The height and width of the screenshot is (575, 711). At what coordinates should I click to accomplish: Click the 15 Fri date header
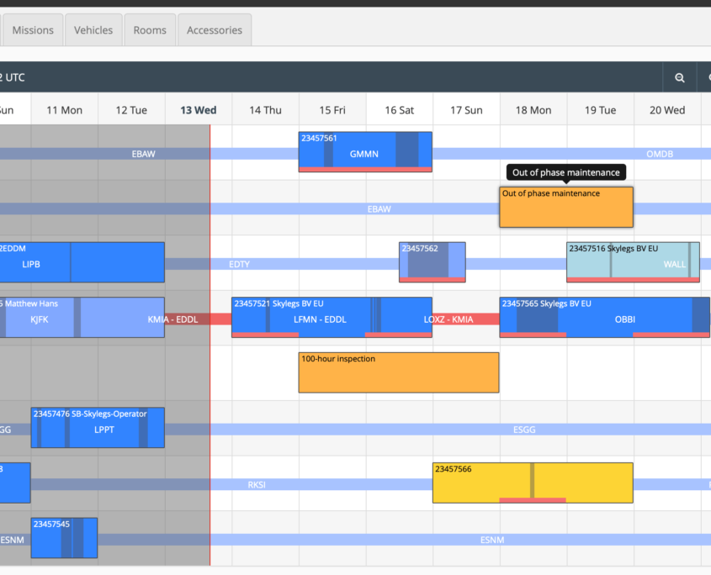(x=332, y=110)
